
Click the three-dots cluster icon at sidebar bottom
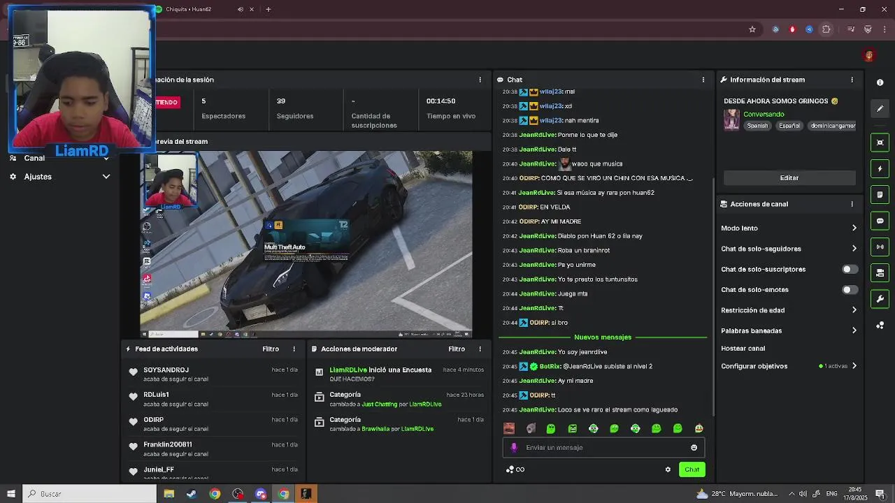(880, 326)
